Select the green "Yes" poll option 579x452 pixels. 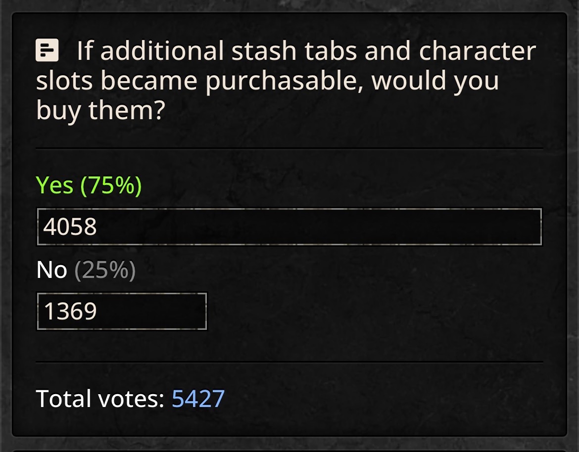coord(55,186)
